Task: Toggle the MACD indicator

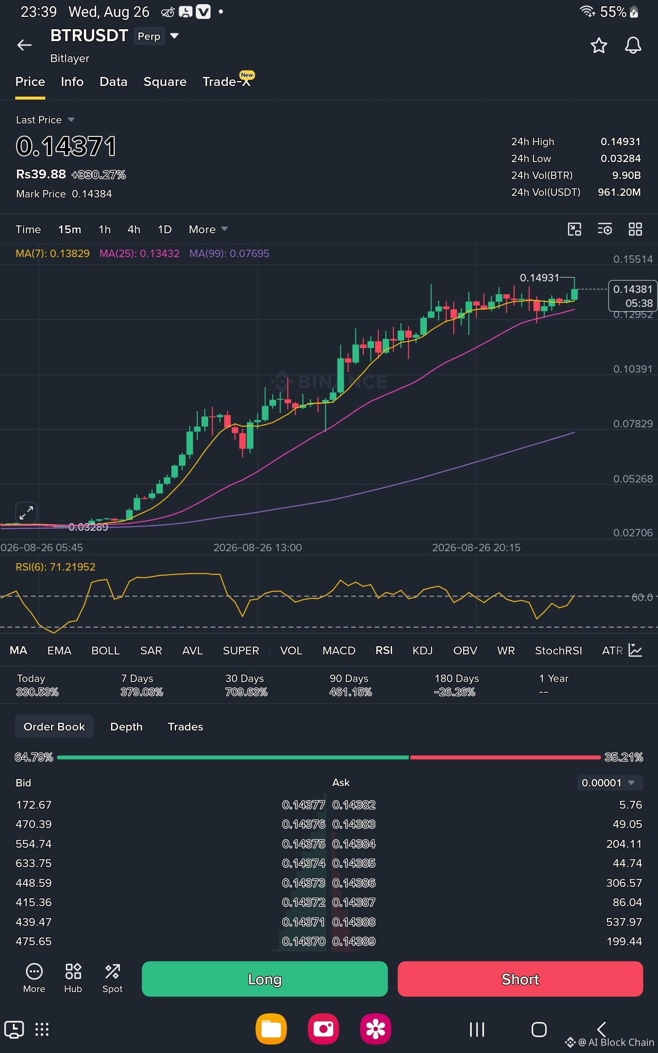Action: tap(339, 650)
